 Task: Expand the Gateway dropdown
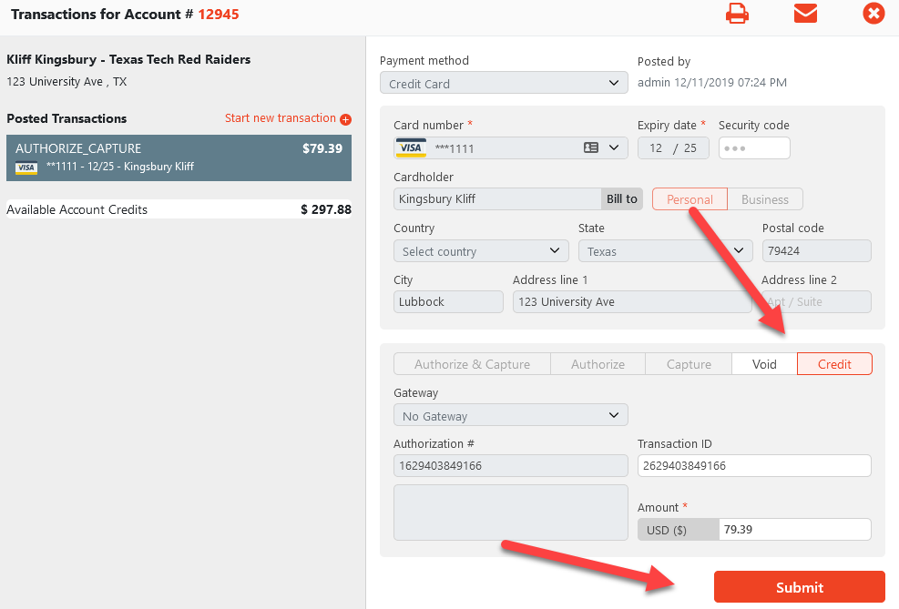510,416
